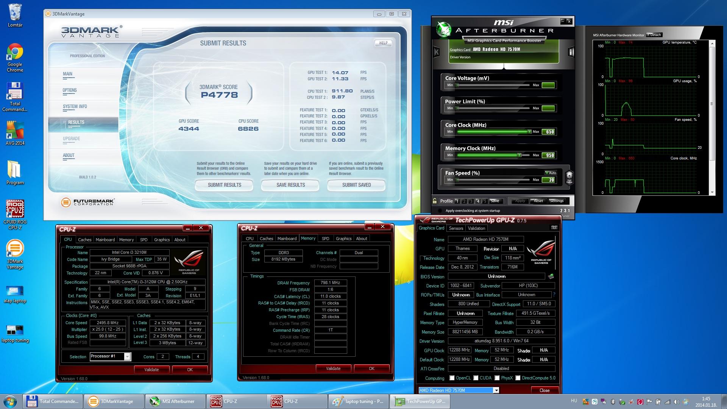Click SUBMIT RESULTS button
This screenshot has width=727, height=409.
224,185
